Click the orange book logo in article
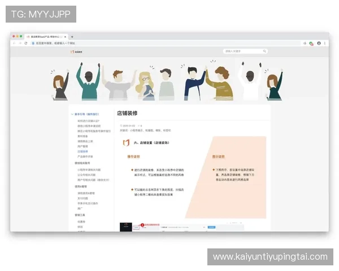Screen dimensions: 339x271 tap(126, 143)
